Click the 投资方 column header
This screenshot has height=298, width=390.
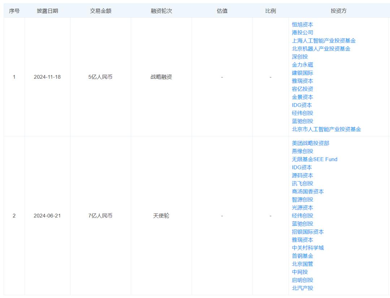338,11
